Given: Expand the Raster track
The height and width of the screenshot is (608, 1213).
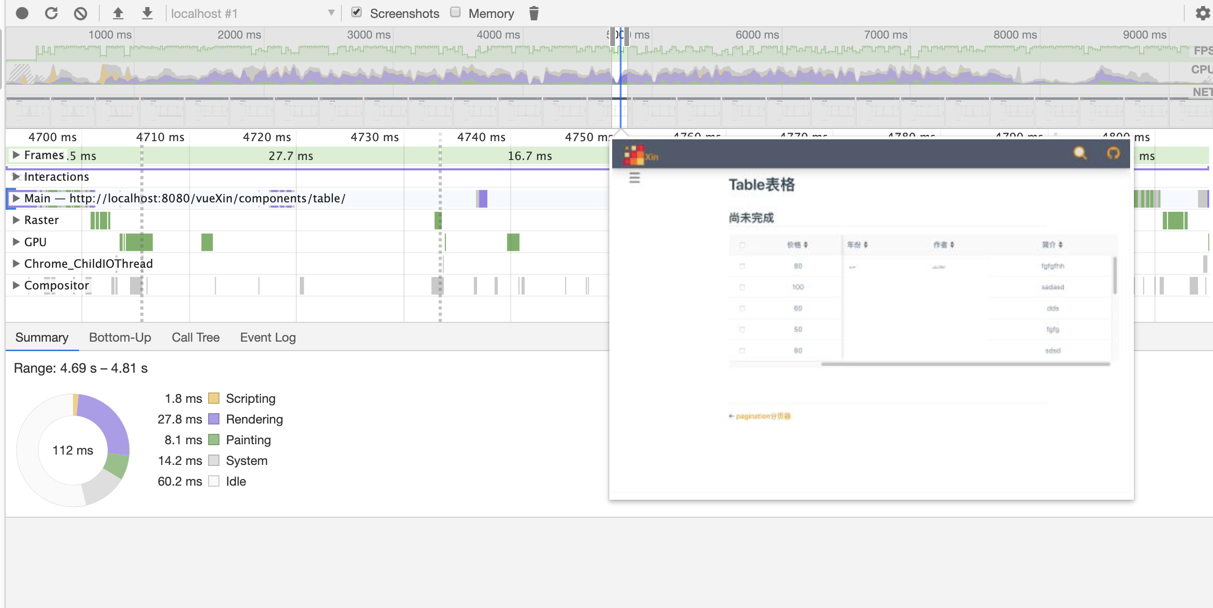Looking at the screenshot, I should coord(16,220).
